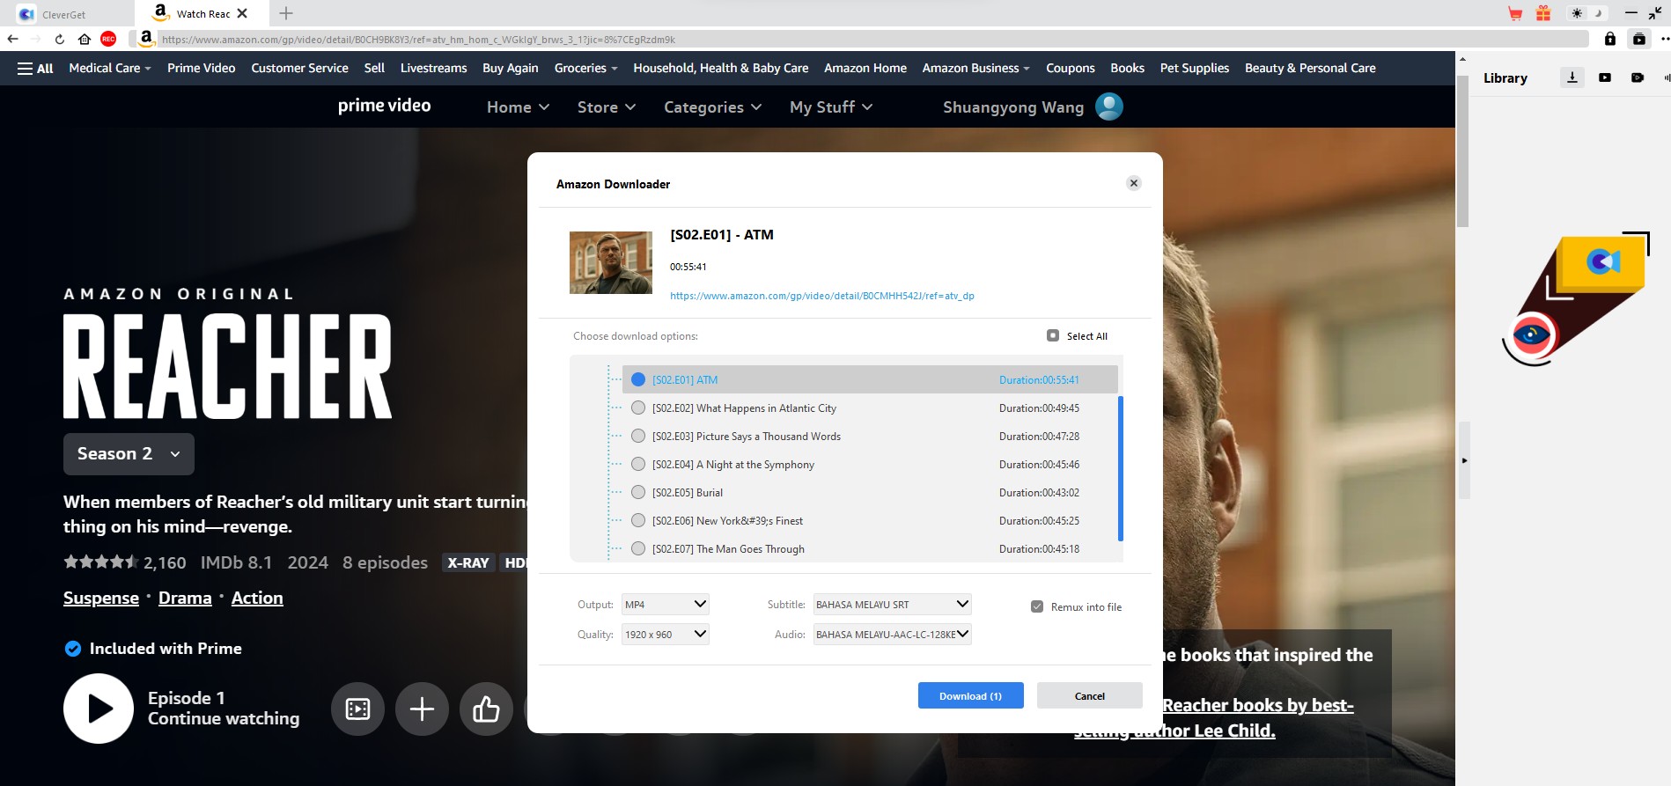Expand the My Stuff menu

pos(831,107)
